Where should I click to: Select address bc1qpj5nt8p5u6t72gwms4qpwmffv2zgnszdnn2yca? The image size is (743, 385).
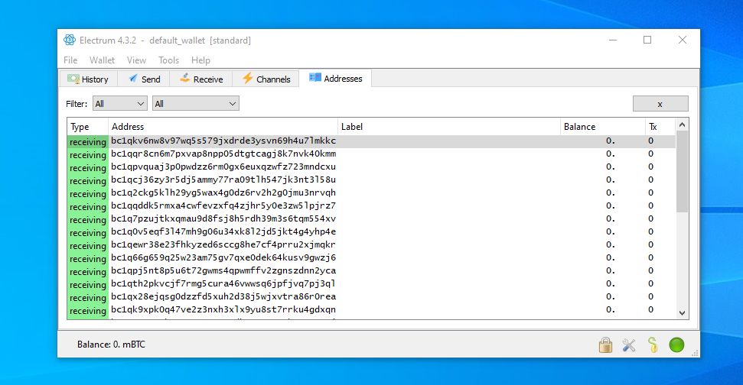pyautogui.click(x=223, y=271)
